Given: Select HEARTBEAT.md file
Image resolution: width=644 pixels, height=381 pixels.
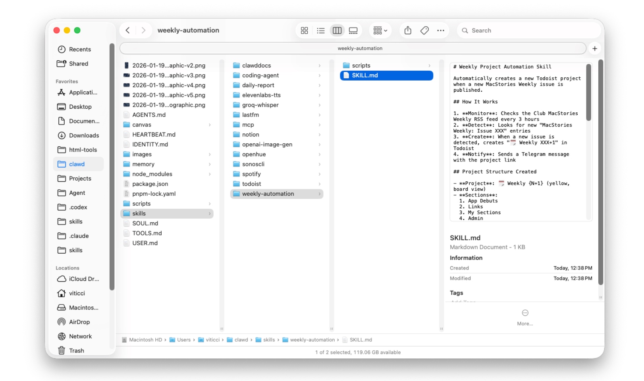Looking at the screenshot, I should pos(167,135).
